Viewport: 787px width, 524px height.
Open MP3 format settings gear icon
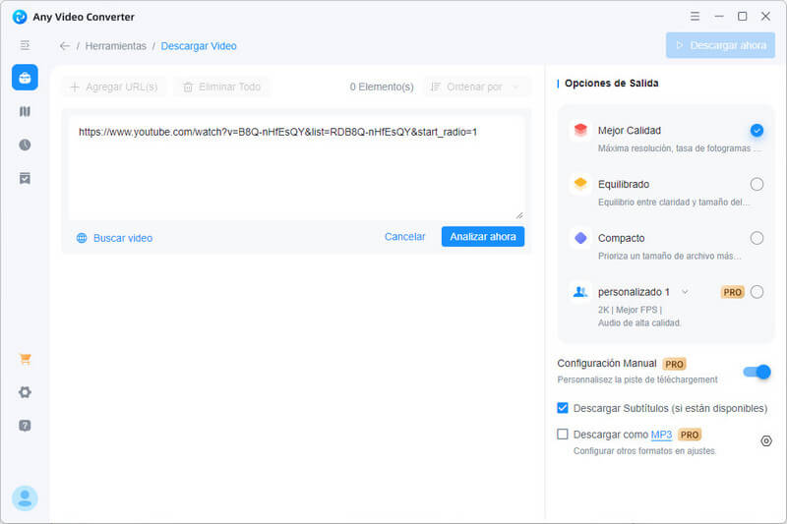pyautogui.click(x=766, y=440)
